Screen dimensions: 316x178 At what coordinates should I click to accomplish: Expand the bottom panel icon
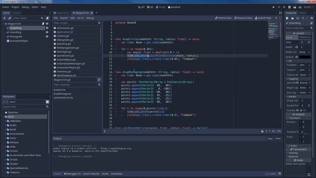280,174
